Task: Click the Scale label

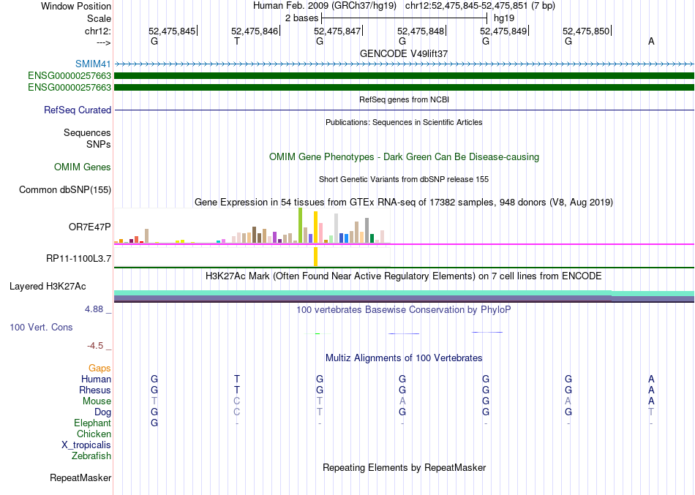Action: tap(99, 18)
